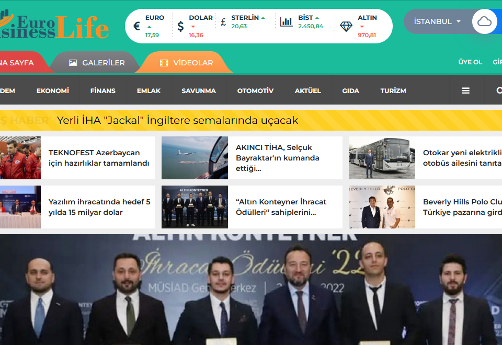Click the Euro Business Life logo
This screenshot has height=345, width=502.
coord(54,26)
